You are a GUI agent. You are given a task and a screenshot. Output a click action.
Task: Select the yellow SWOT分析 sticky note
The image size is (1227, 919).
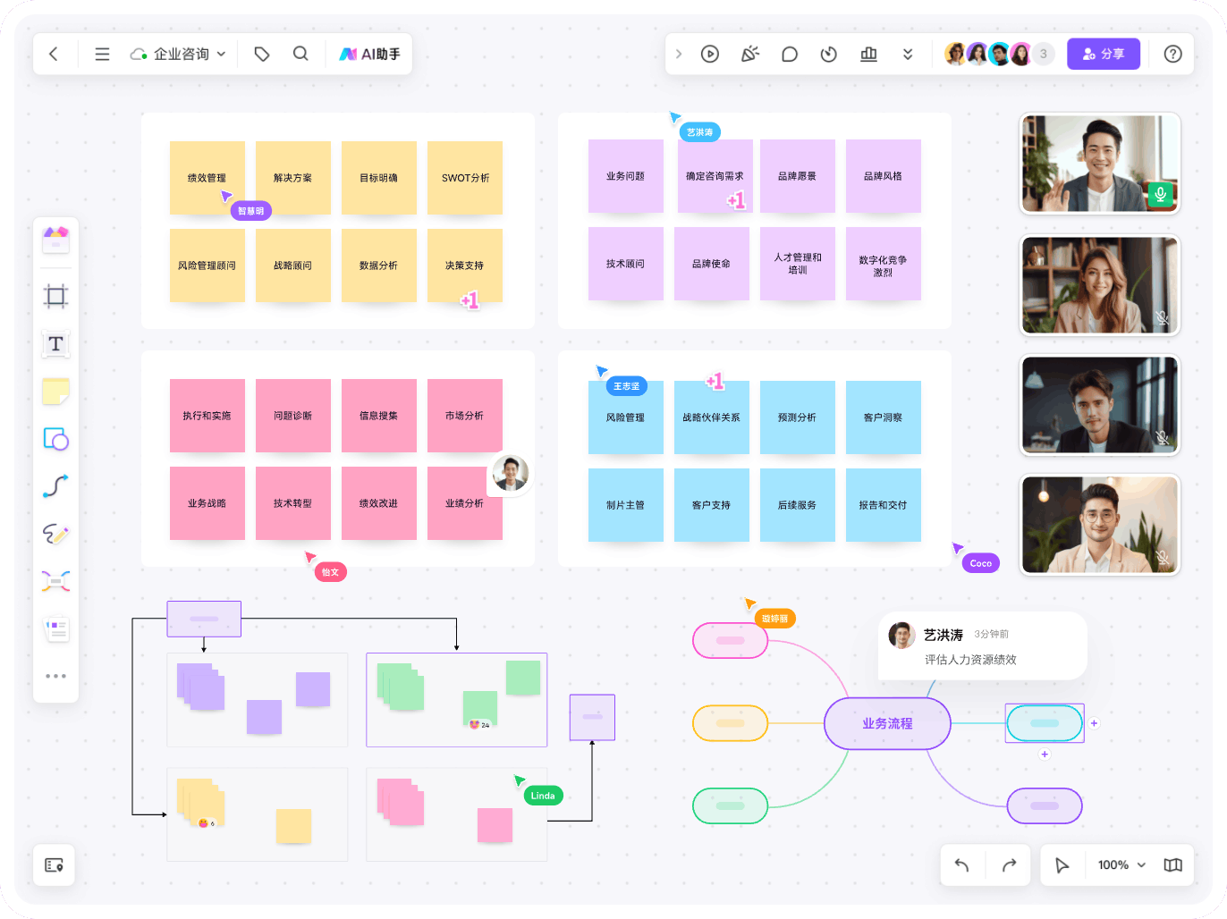click(x=465, y=177)
